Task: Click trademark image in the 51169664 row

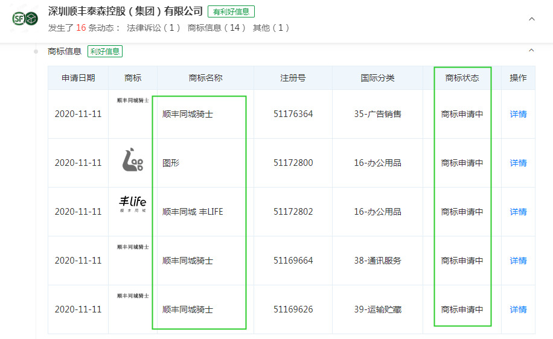Action: coord(133,247)
